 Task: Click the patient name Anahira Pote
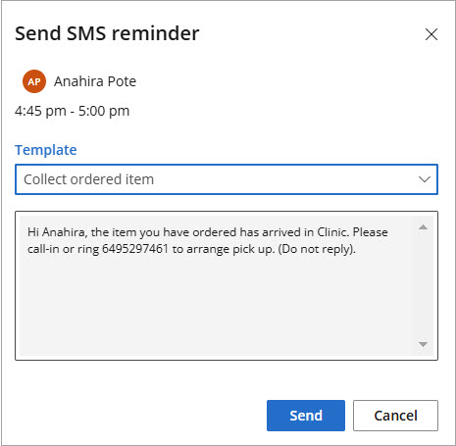click(x=95, y=81)
